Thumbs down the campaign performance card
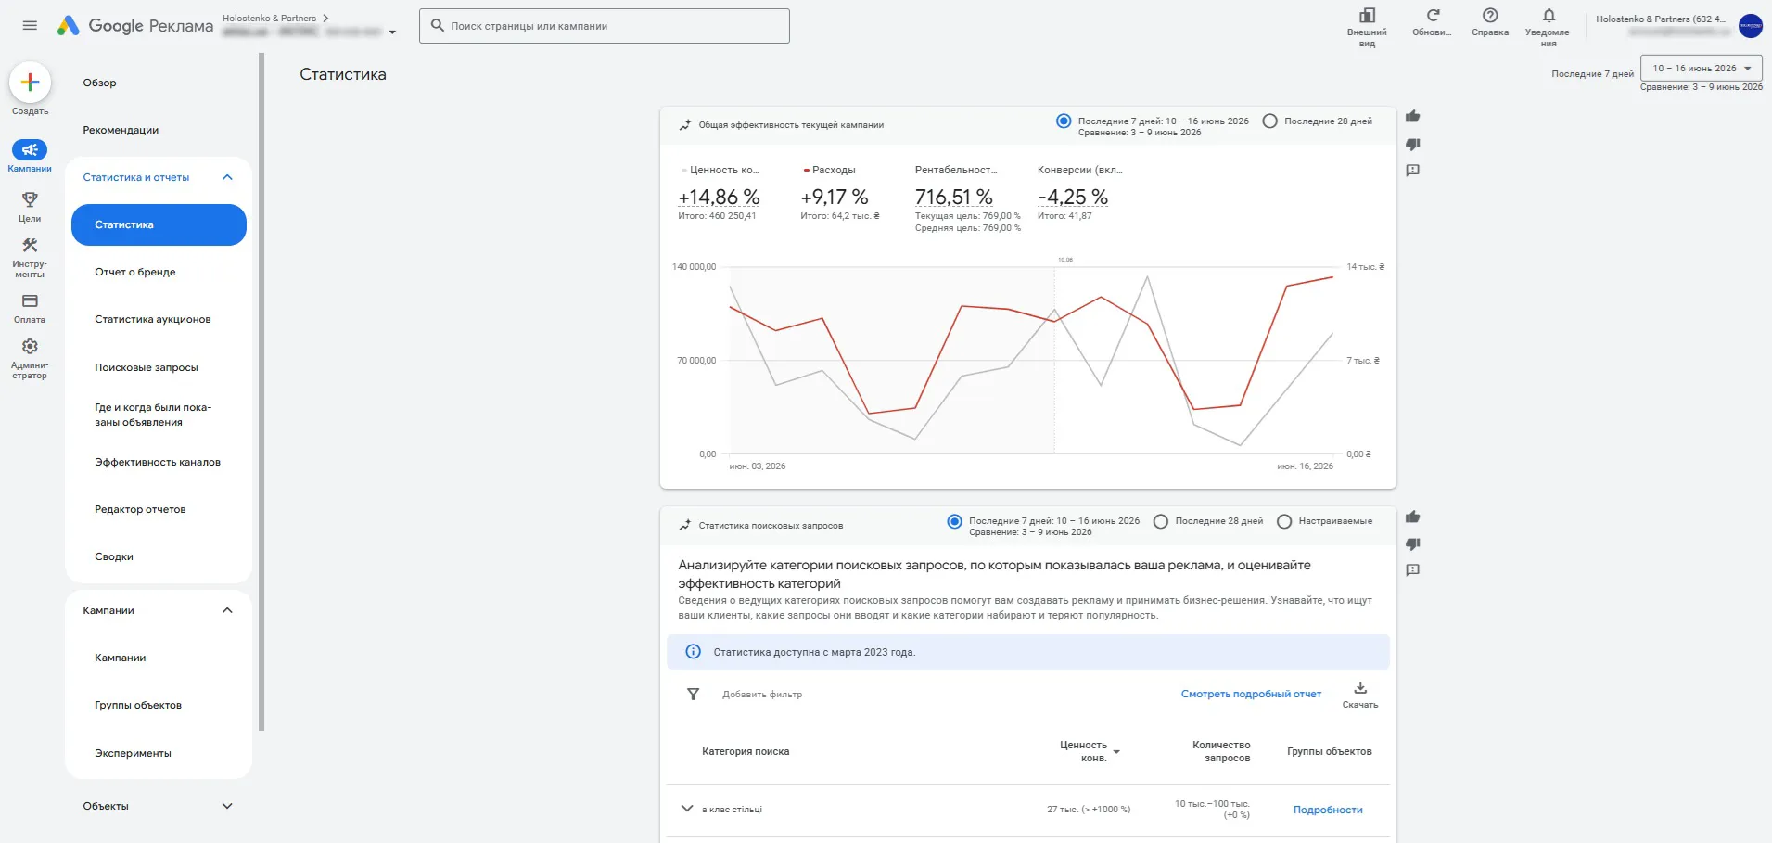1772x843 pixels. [1412, 144]
